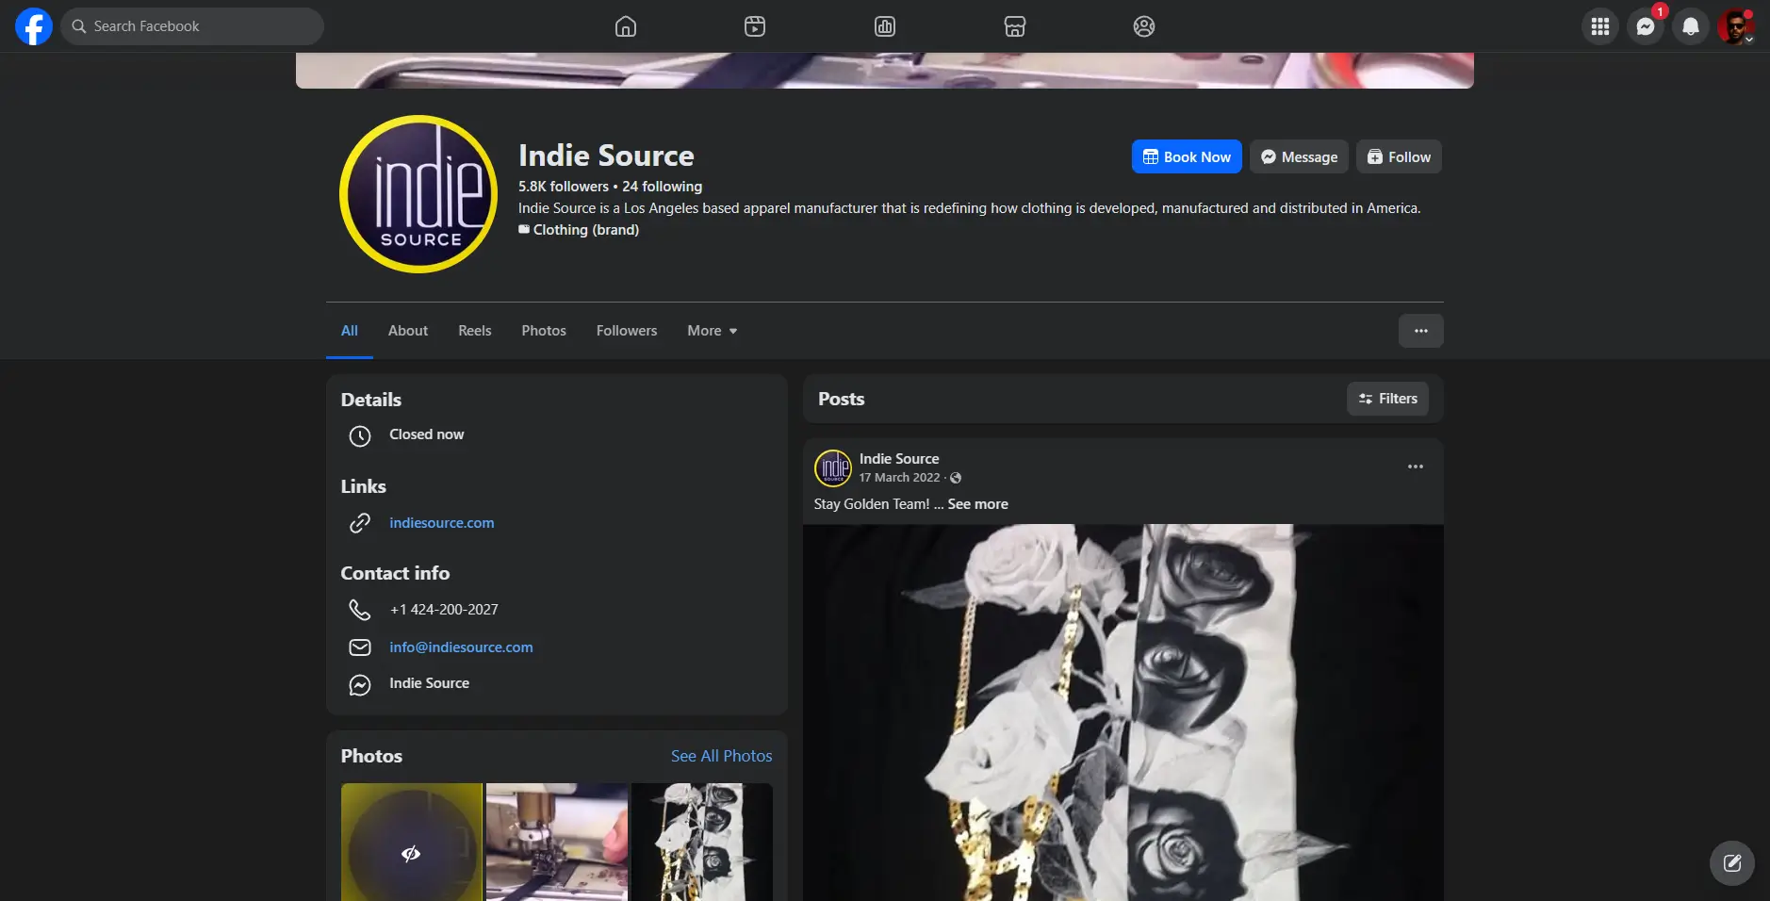This screenshot has width=1770, height=901.
Task: View the 5.8K followers link
Action: (x=564, y=187)
